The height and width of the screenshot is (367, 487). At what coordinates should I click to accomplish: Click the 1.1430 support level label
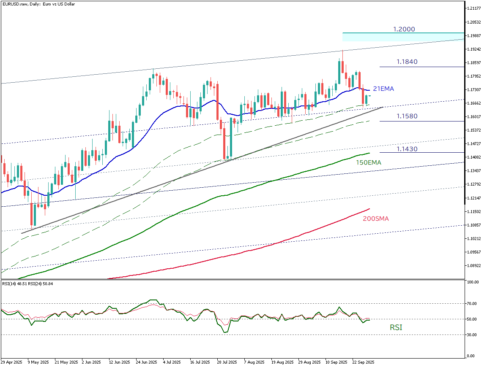[407, 149]
